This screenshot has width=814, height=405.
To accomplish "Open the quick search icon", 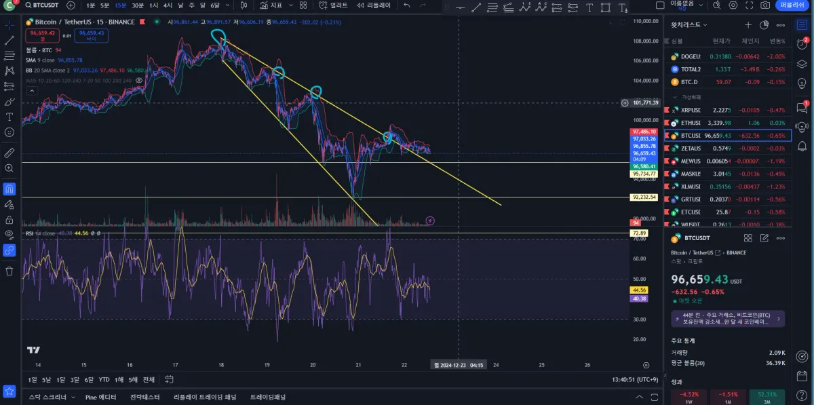I will point(716,5).
